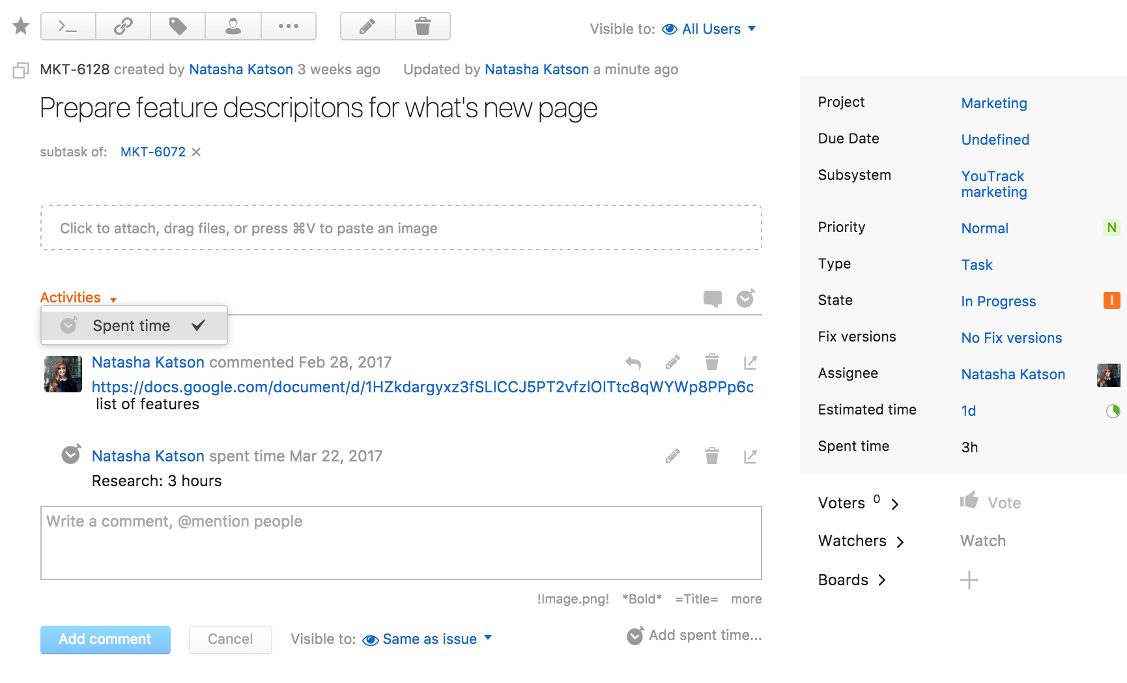
Task: Click the orange In Progress state badge
Action: coord(1111,300)
